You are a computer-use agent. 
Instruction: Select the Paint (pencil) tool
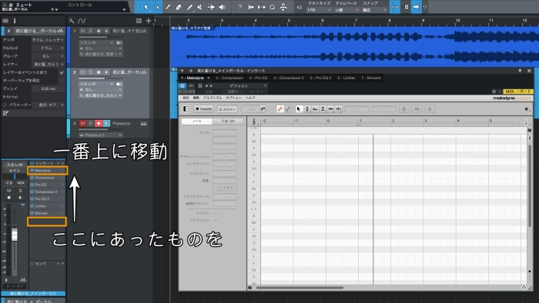click(189, 7)
